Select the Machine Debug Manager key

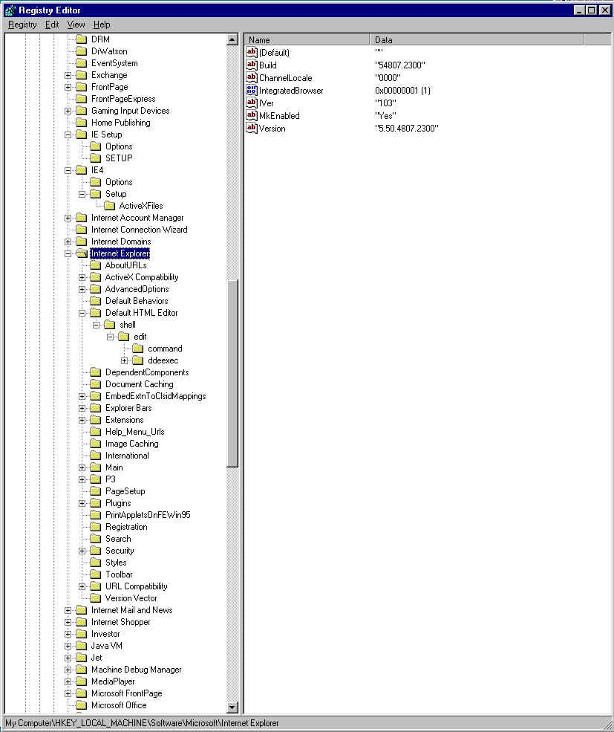point(136,670)
